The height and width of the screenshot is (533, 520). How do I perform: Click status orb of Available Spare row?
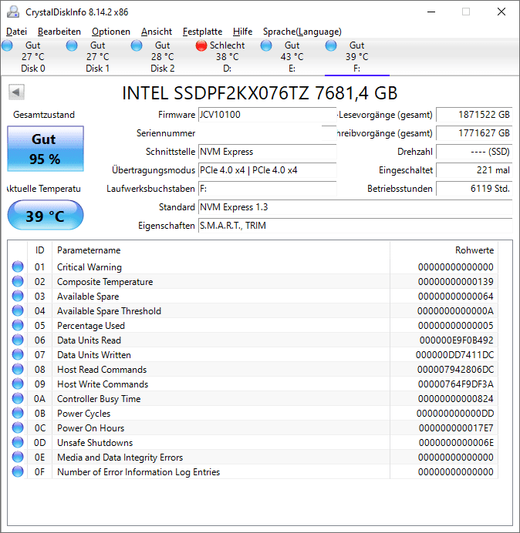click(18, 296)
